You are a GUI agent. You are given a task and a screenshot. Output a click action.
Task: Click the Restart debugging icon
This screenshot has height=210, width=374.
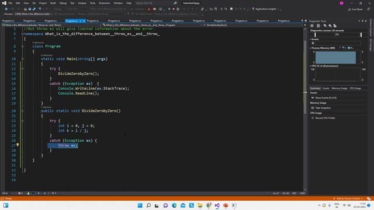178,9
